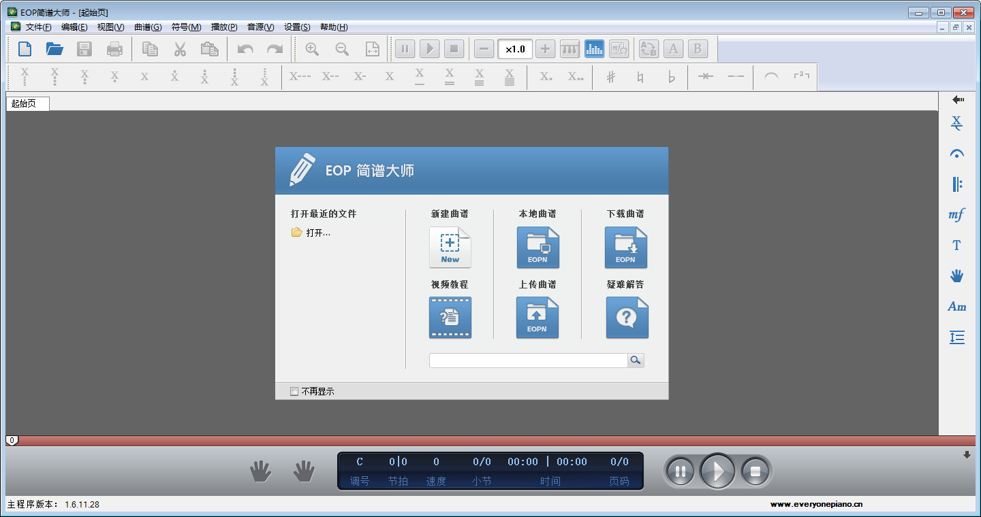Viewport: 981px width, 517px height.
Task: Zoom out with the magnifier minus icon
Action: (342, 49)
